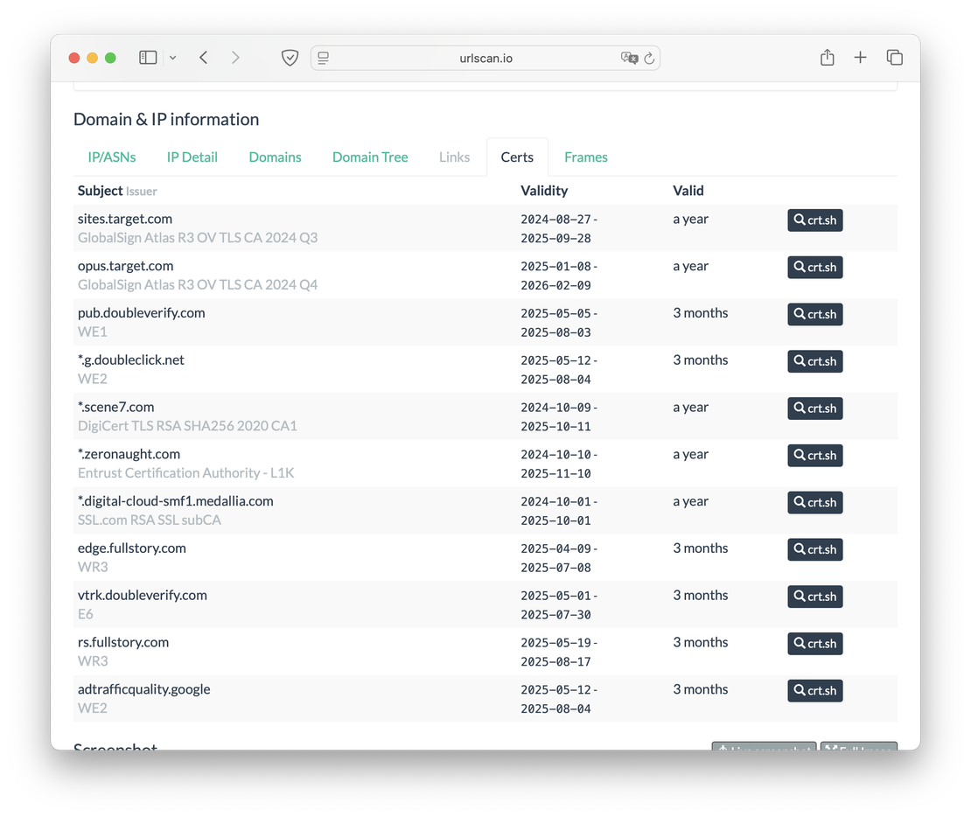The height and width of the screenshot is (817, 971).
Task: Go back with the back arrow
Action: [203, 58]
